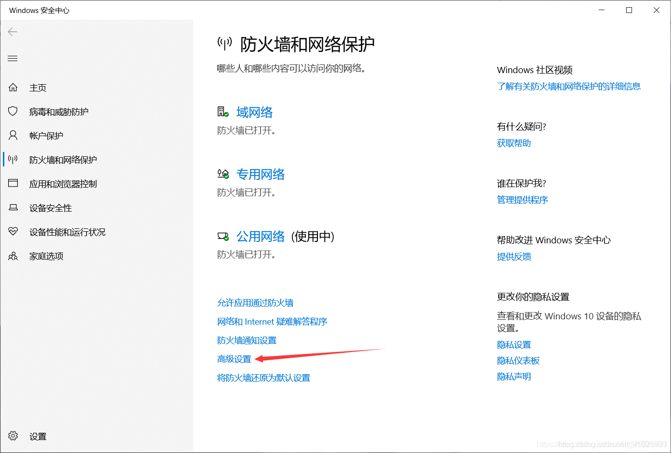This screenshot has width=671, height=453.
Task: Go to 帐户保护 section
Action: (46, 136)
